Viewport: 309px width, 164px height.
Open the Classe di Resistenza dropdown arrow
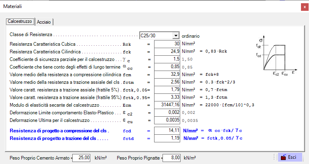click(176, 36)
